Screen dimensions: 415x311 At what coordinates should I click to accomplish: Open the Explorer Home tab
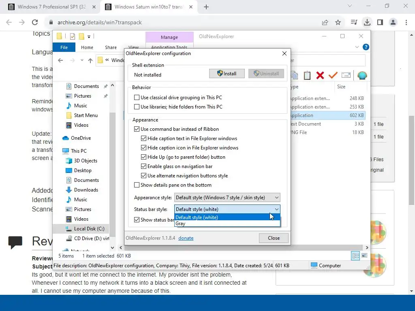tap(87, 47)
